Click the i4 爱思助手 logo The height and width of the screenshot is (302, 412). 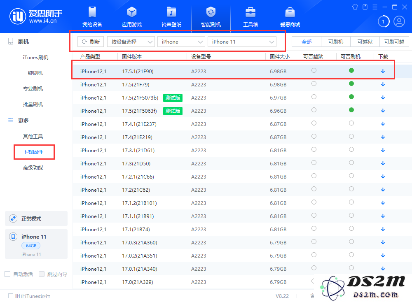click(36, 16)
